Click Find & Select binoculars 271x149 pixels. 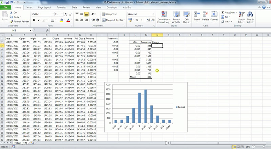[x=250, y=14]
